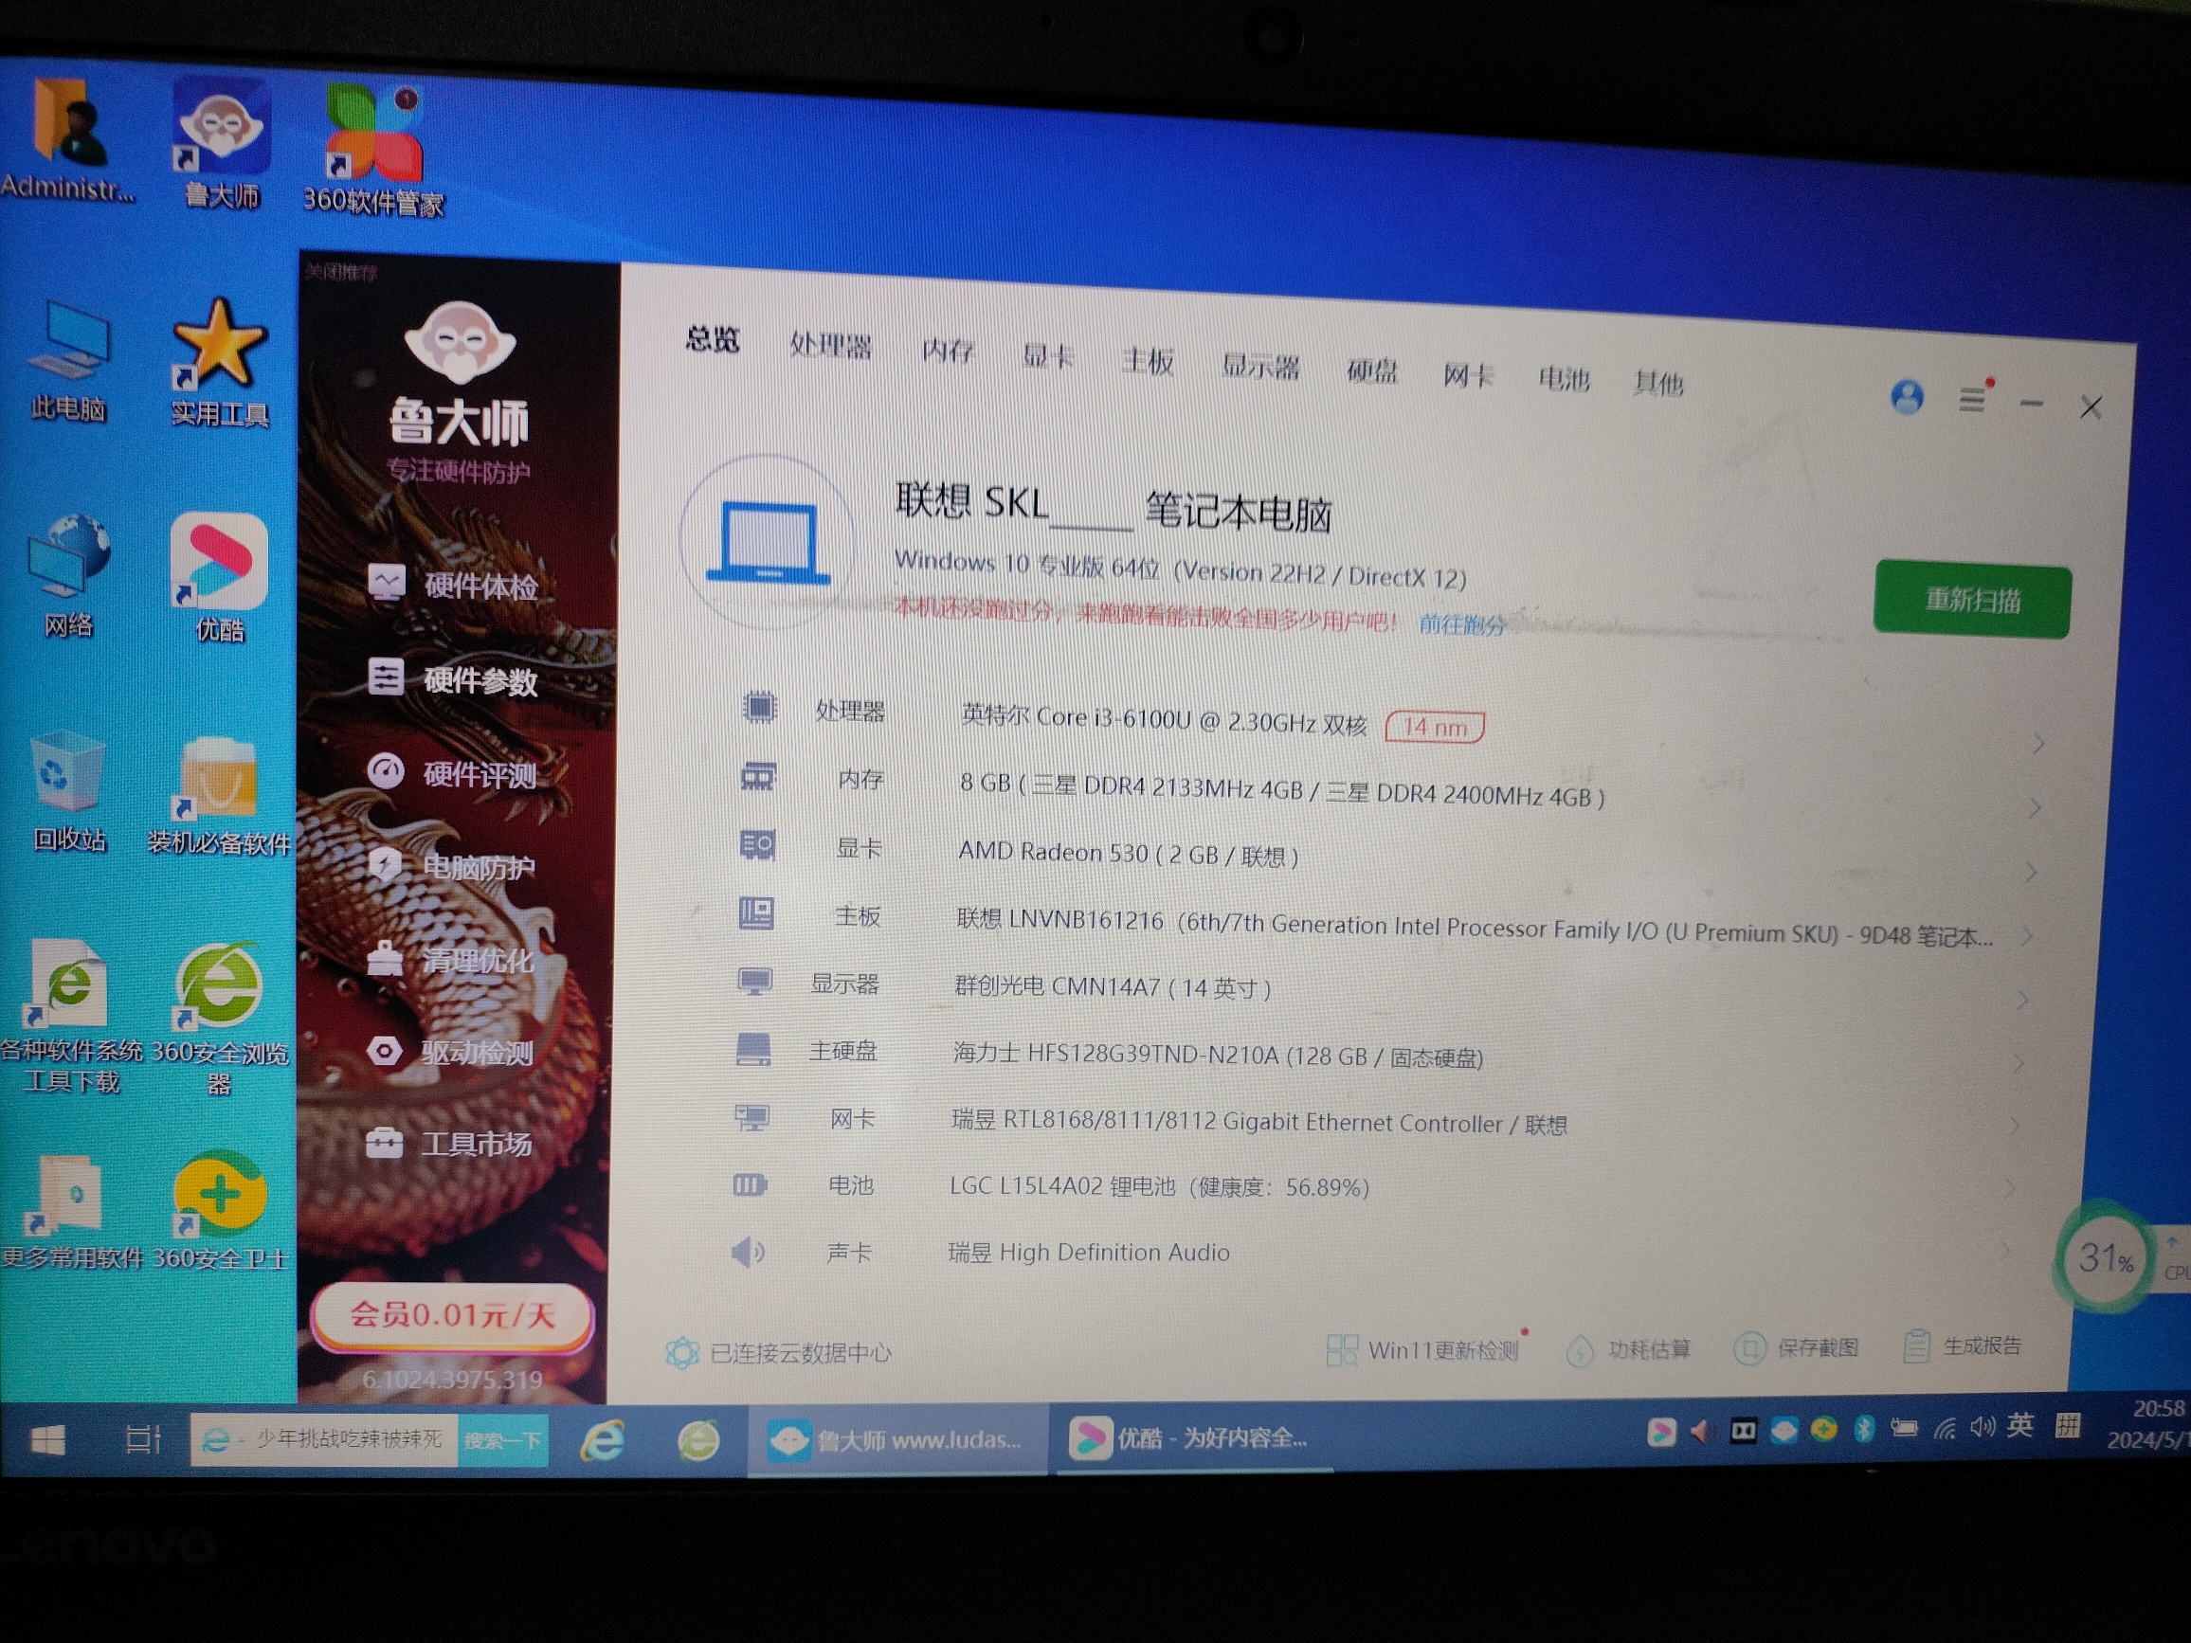
Task: Expand the 电池 row chevron
Action: pyautogui.click(x=2010, y=1187)
